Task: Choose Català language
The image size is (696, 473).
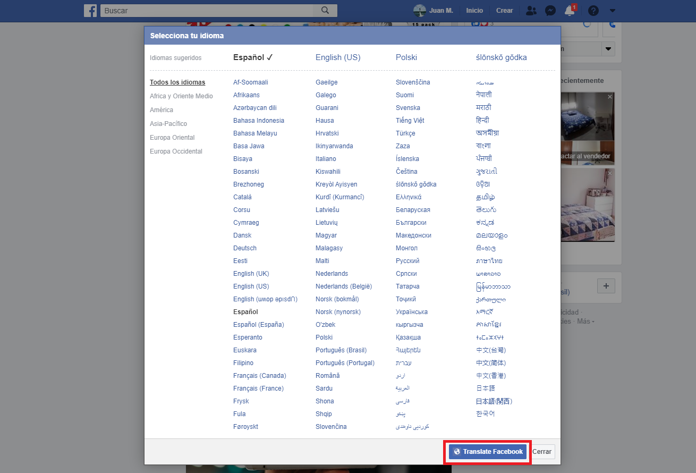Action: coord(242,197)
